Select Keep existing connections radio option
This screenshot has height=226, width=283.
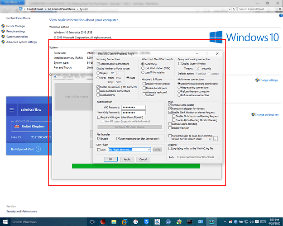[179, 87]
